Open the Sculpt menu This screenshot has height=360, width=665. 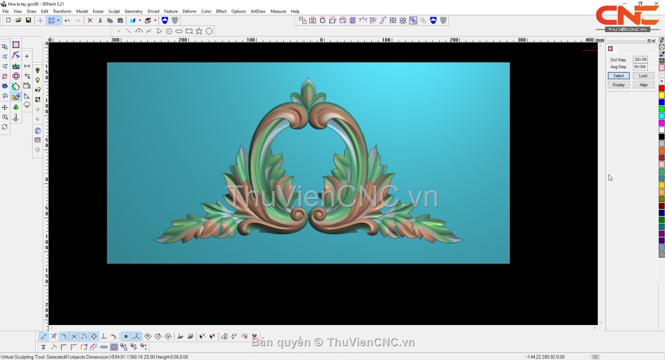tap(114, 11)
